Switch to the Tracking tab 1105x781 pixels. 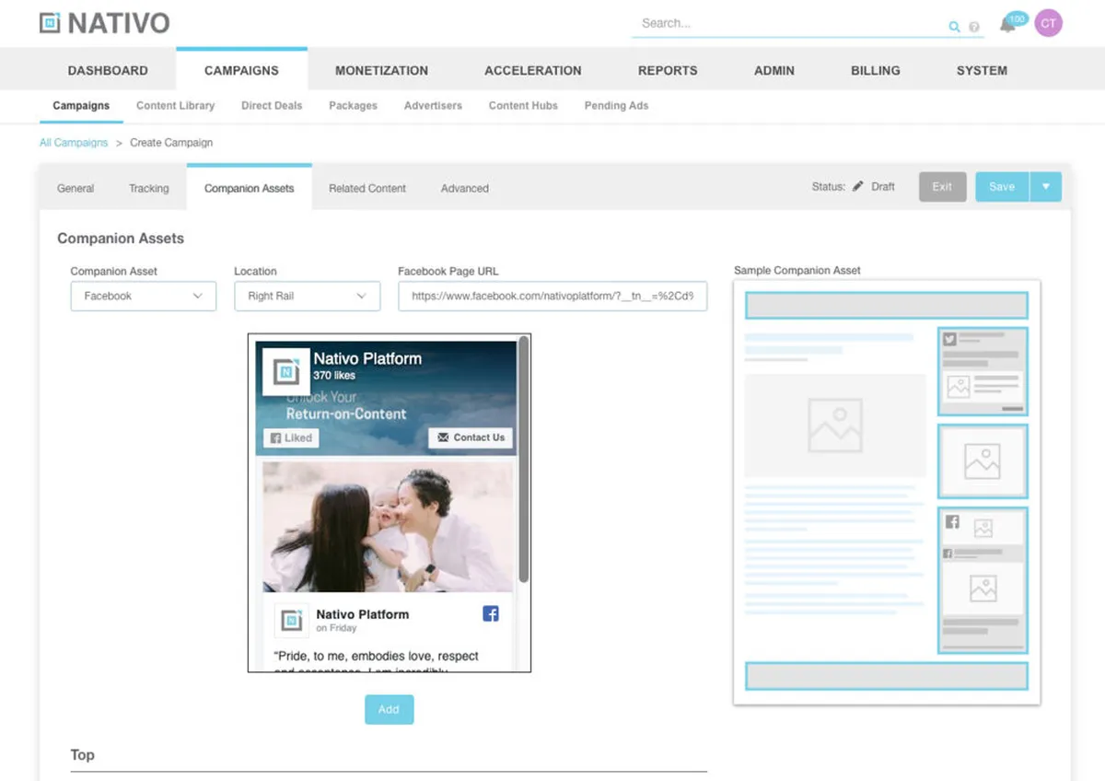click(x=149, y=188)
